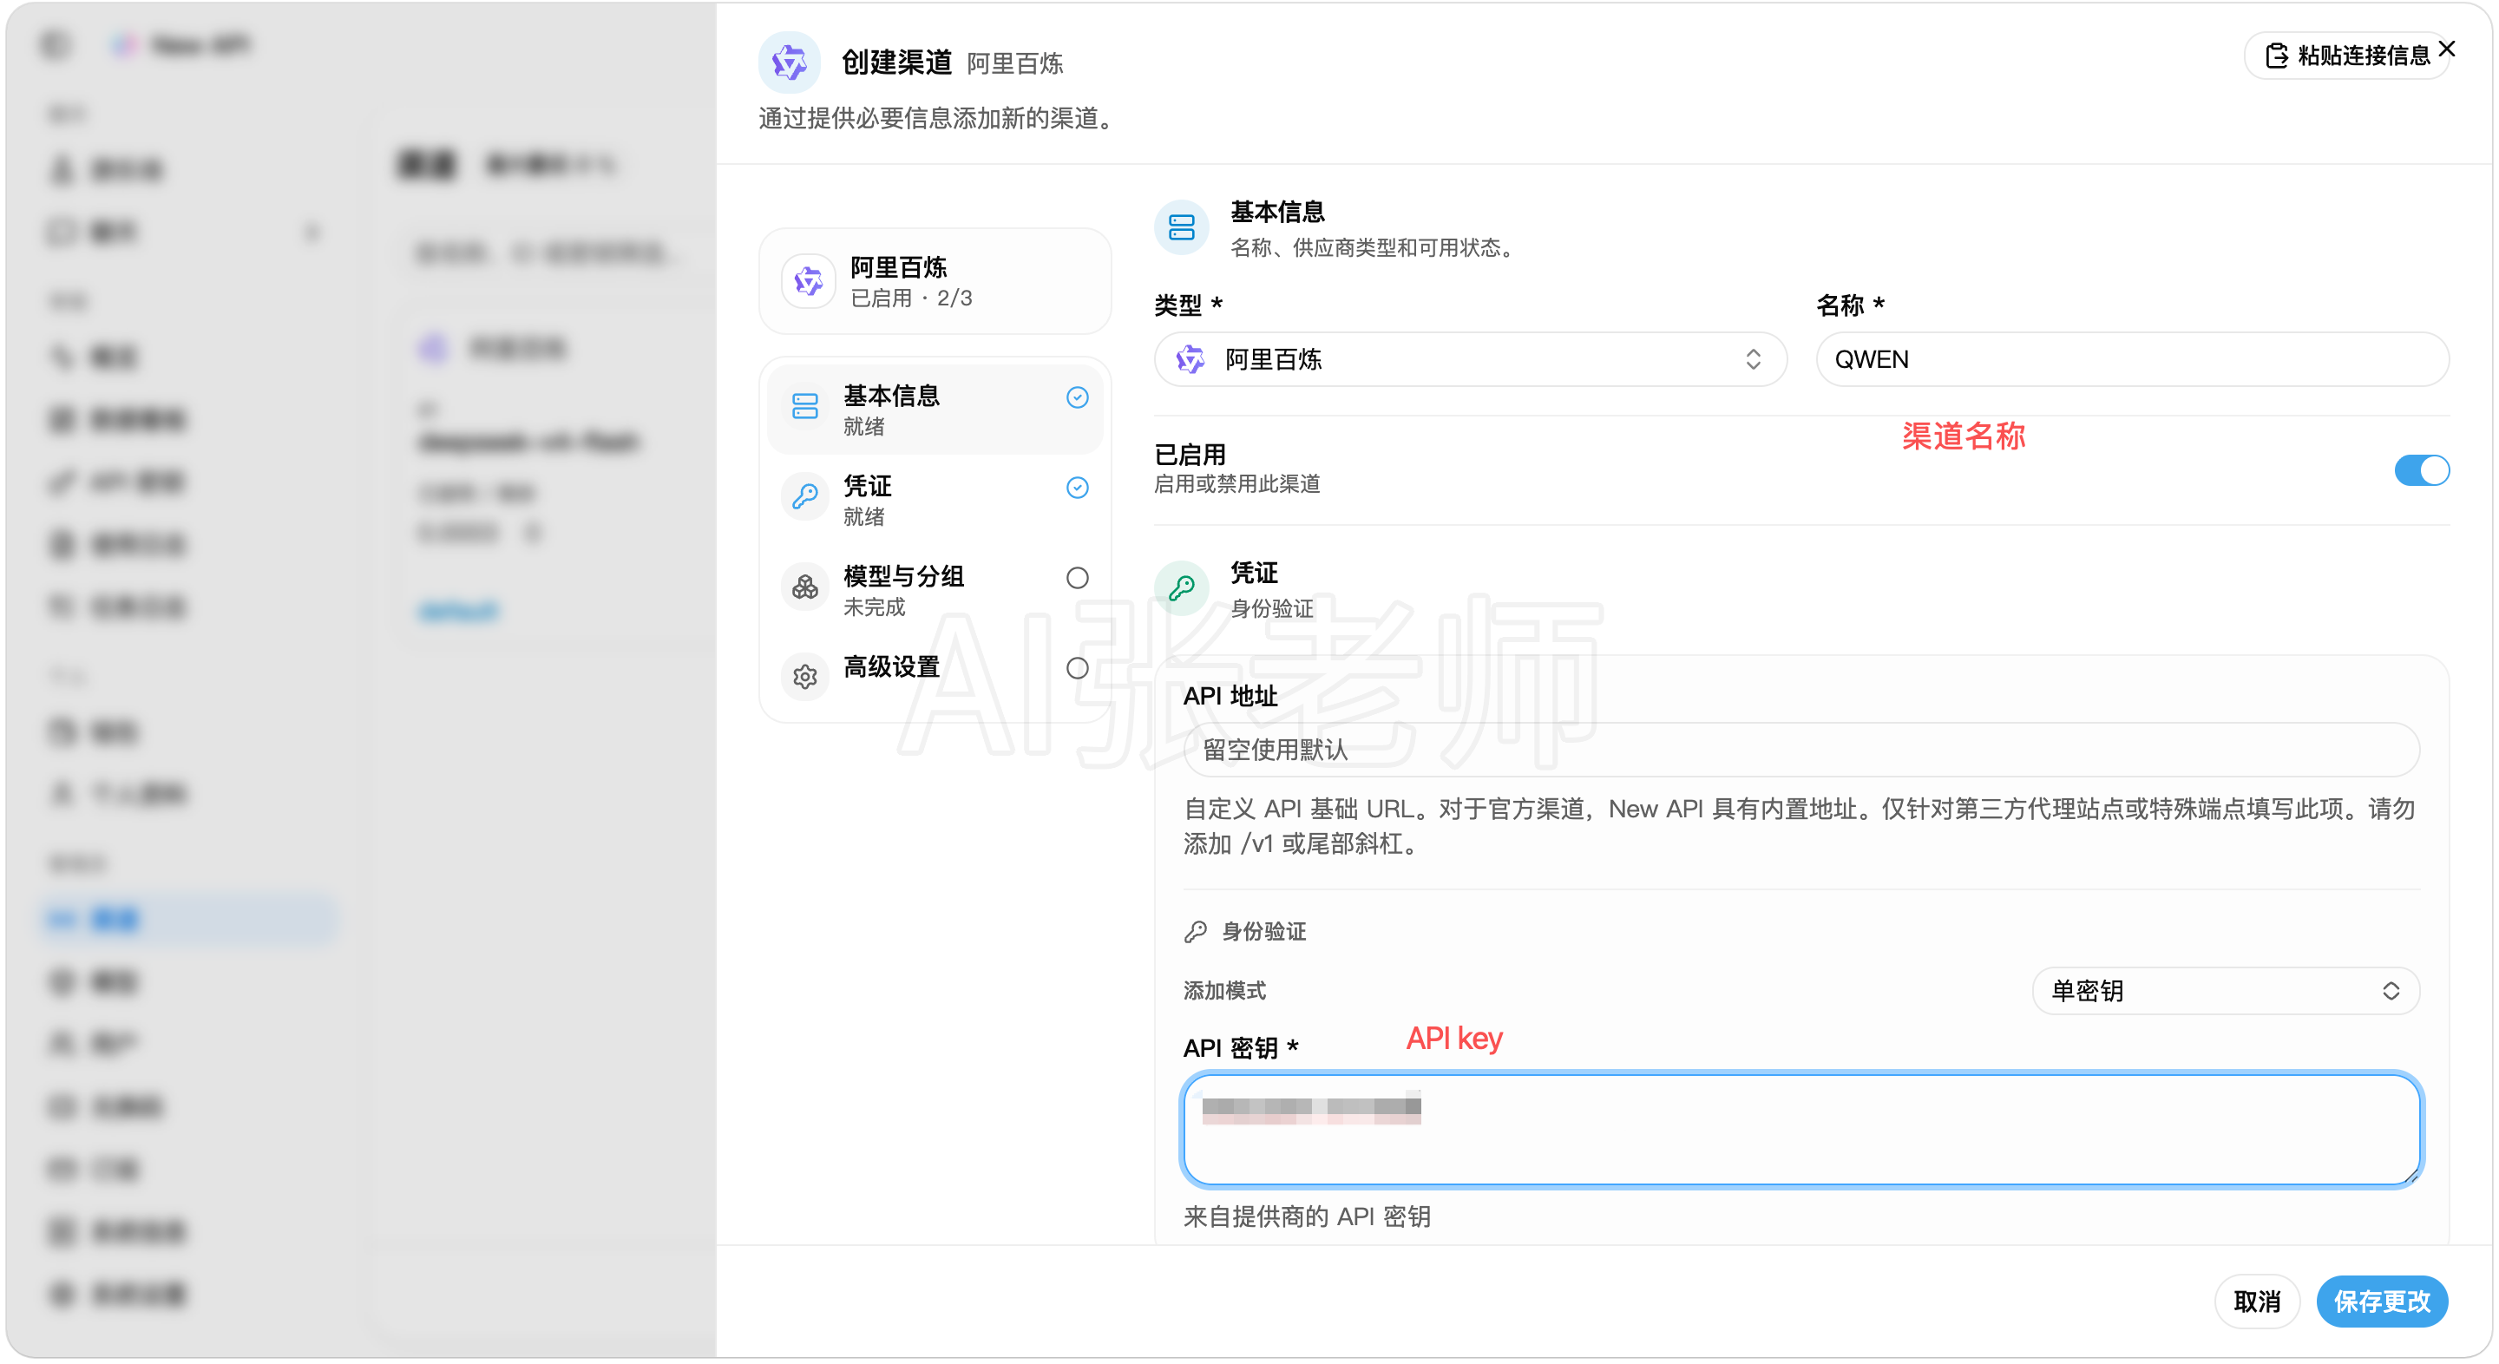
Task: Click the '创建渠道' dialog title
Action: point(896,62)
